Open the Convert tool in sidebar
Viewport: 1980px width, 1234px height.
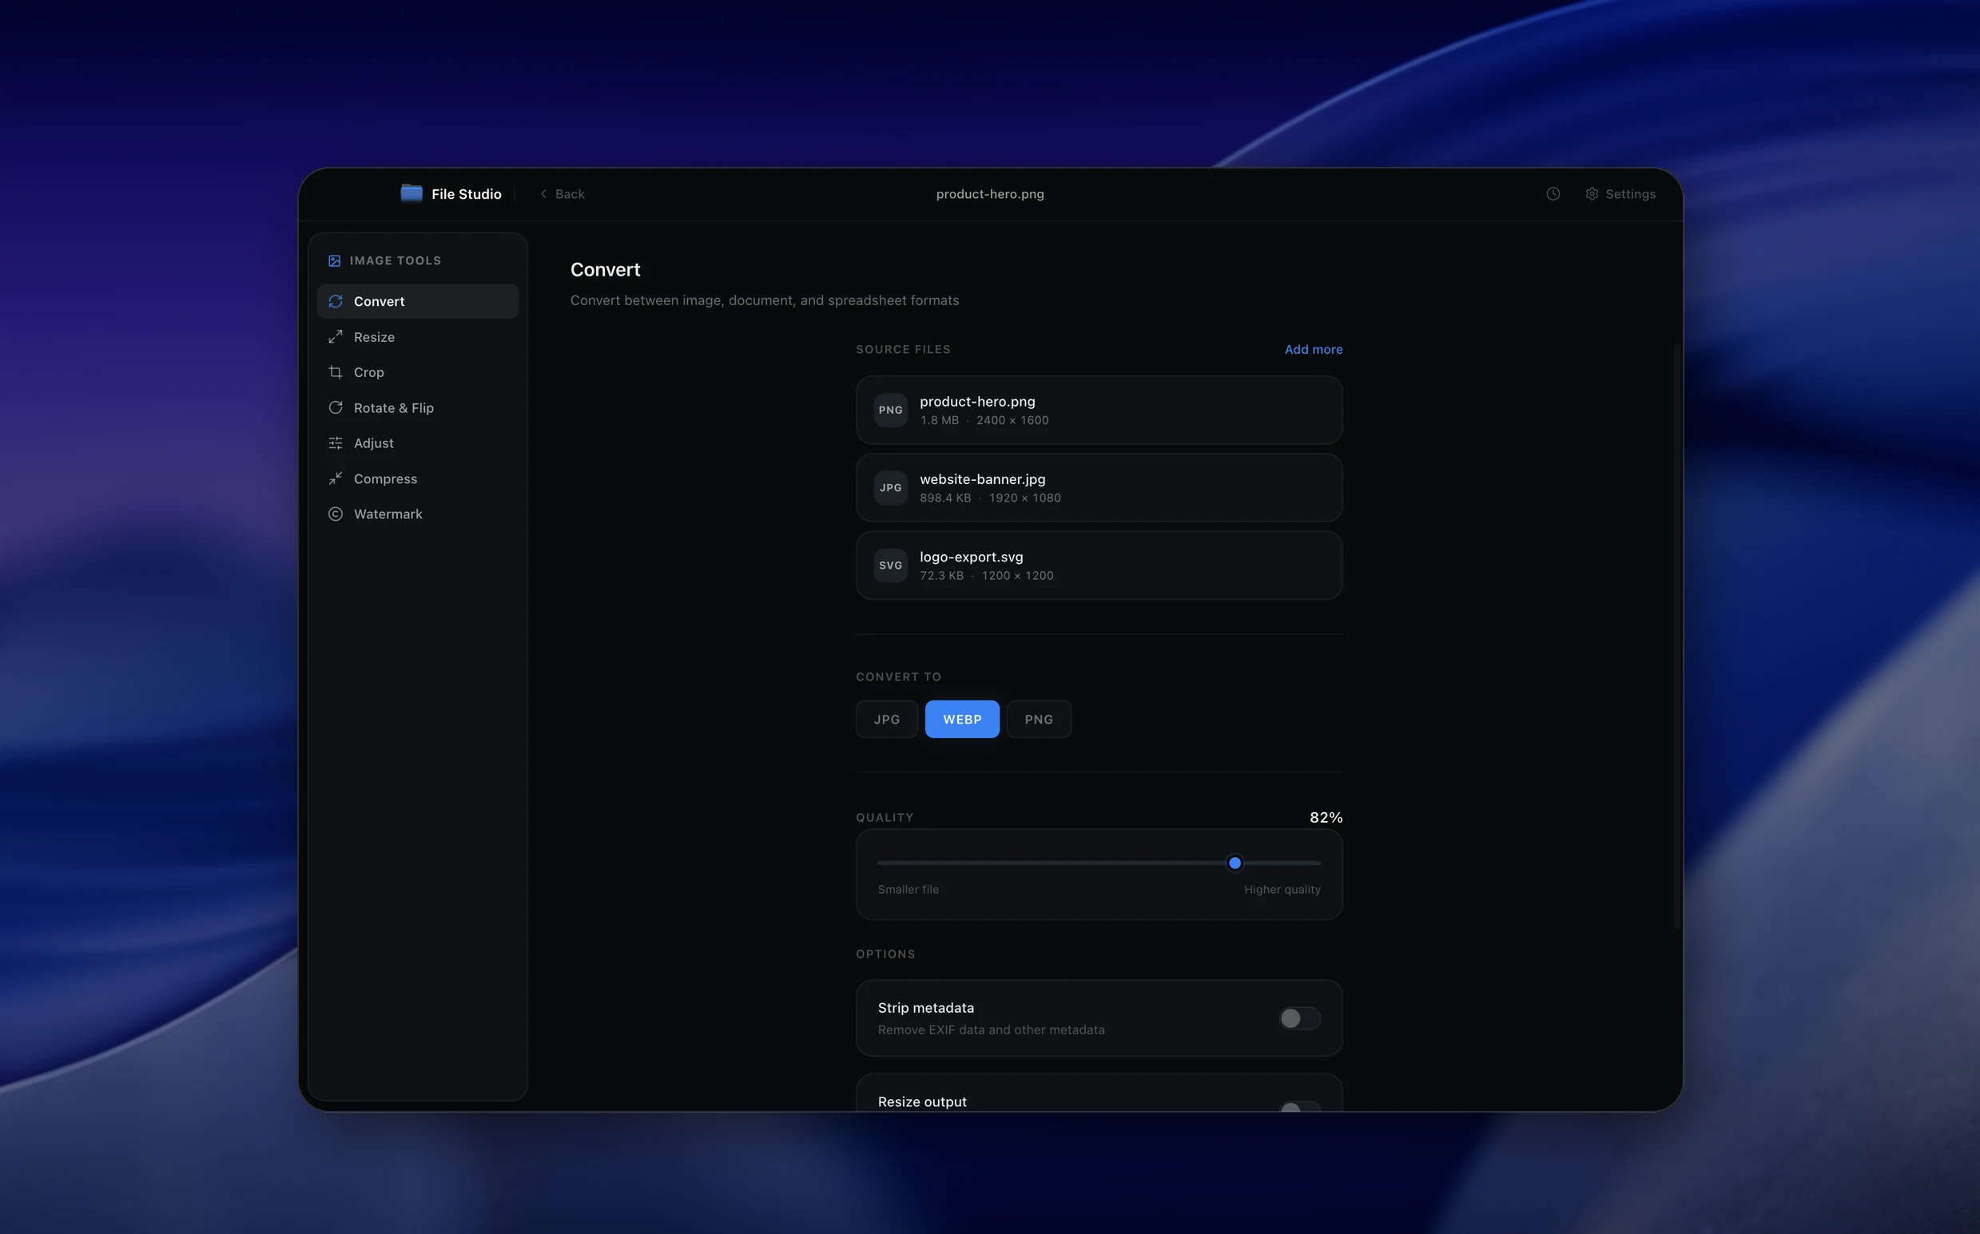pyautogui.click(x=418, y=301)
